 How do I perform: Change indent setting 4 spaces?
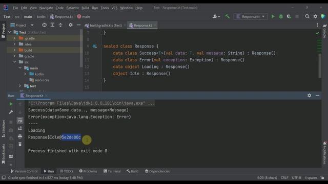point(311,178)
